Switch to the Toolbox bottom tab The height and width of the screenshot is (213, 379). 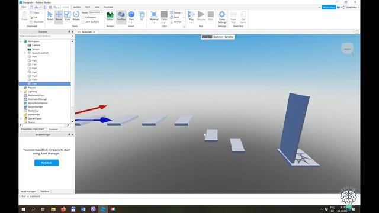click(45, 191)
